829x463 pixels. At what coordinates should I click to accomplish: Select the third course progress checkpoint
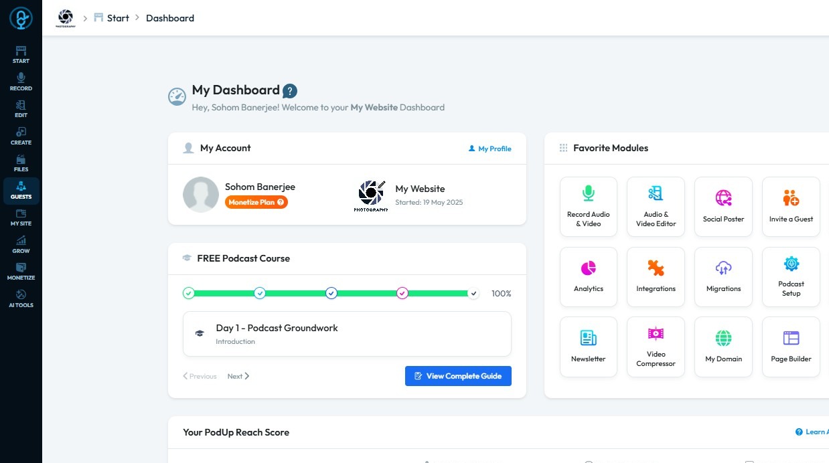point(331,293)
